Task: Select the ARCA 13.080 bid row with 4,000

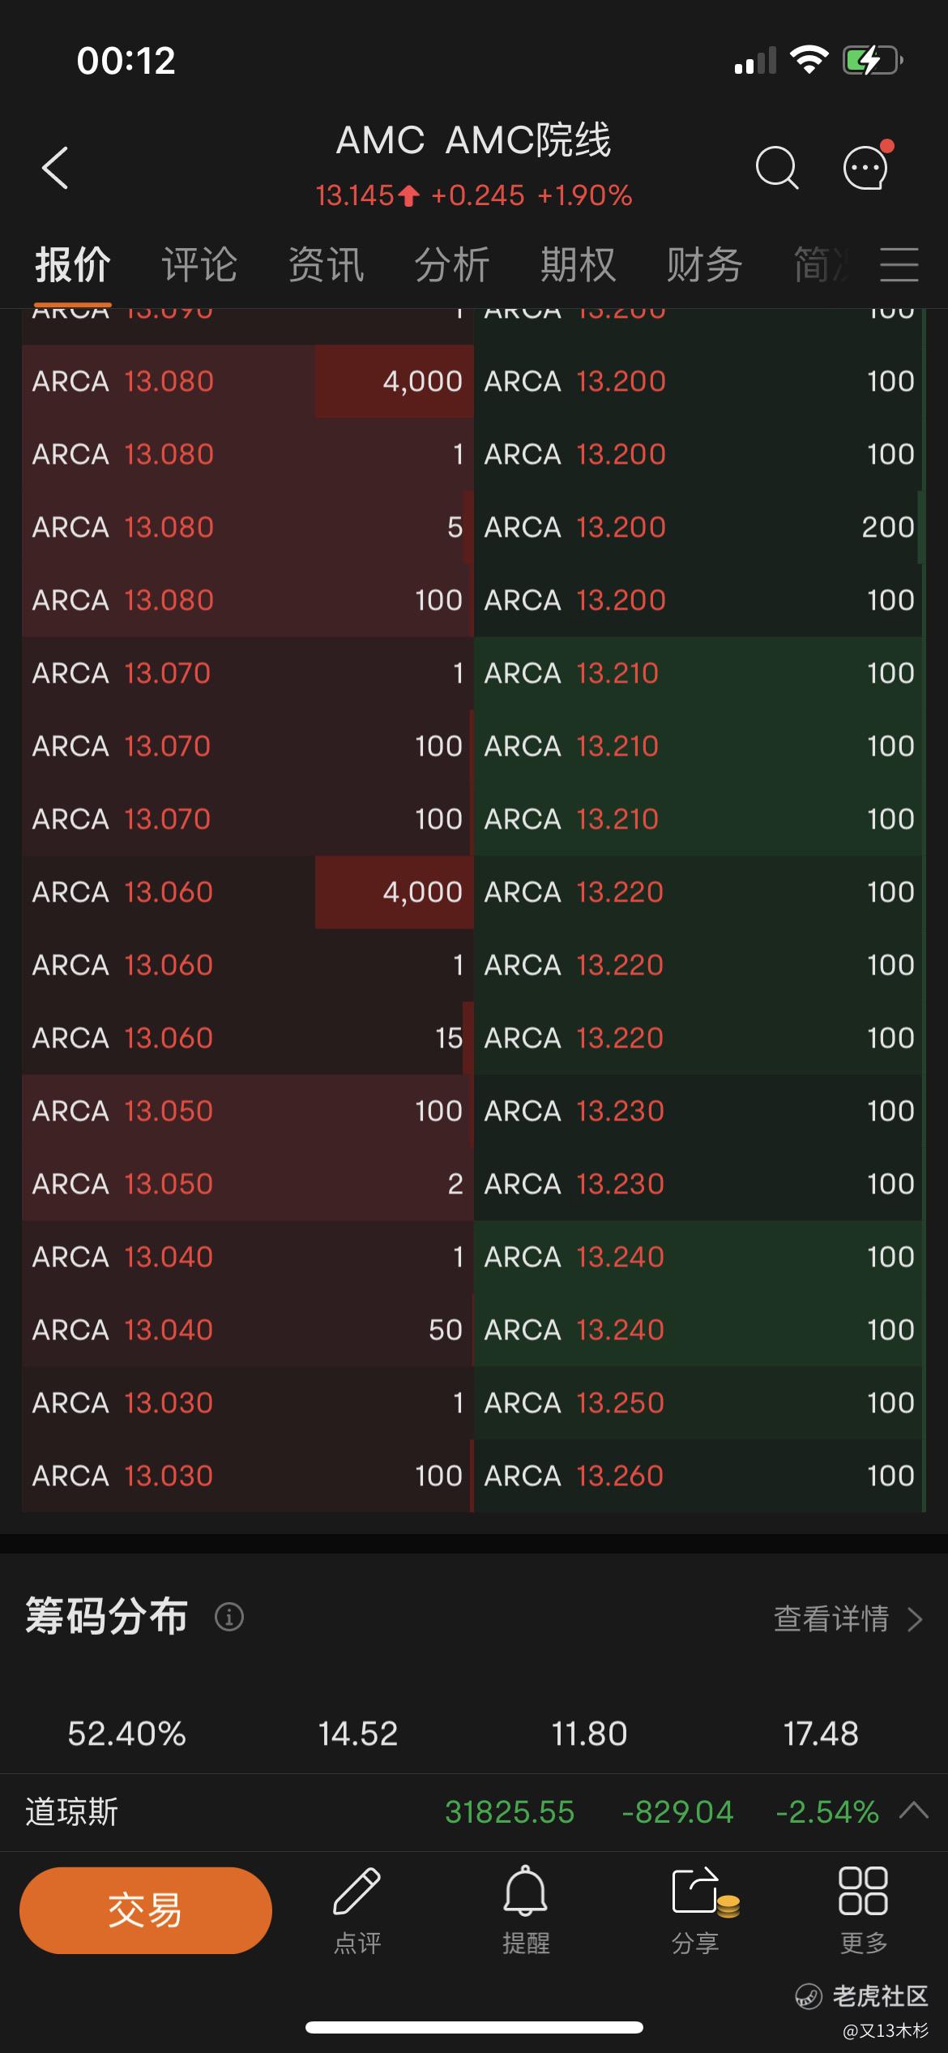Action: [x=248, y=381]
